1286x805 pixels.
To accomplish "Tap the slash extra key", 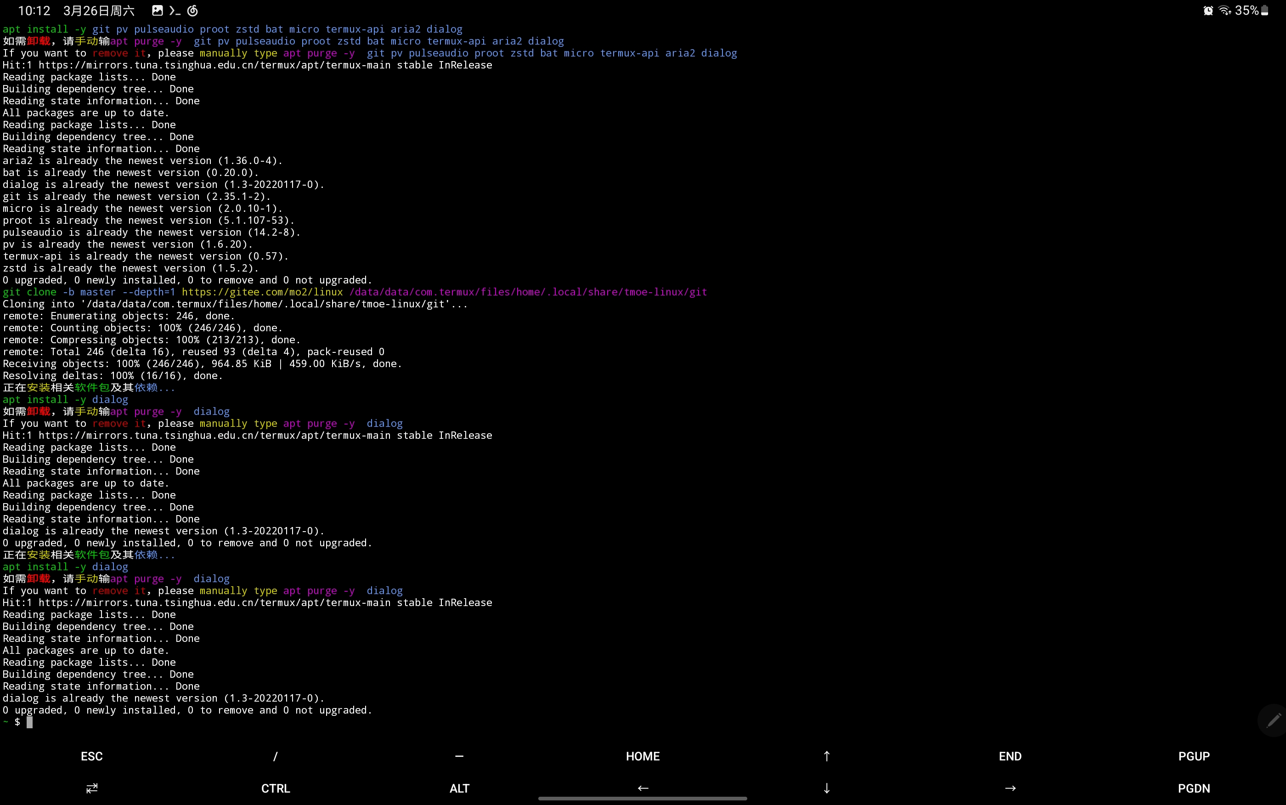I will click(x=275, y=756).
